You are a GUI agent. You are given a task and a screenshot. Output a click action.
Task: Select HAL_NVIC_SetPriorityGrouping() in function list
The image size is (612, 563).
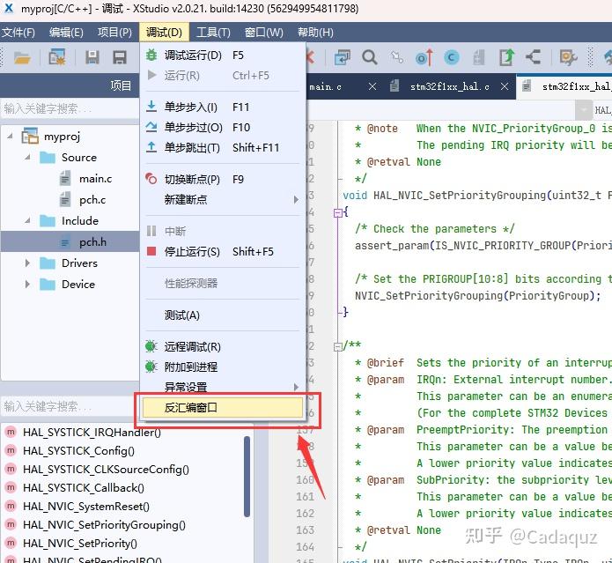click(x=104, y=525)
